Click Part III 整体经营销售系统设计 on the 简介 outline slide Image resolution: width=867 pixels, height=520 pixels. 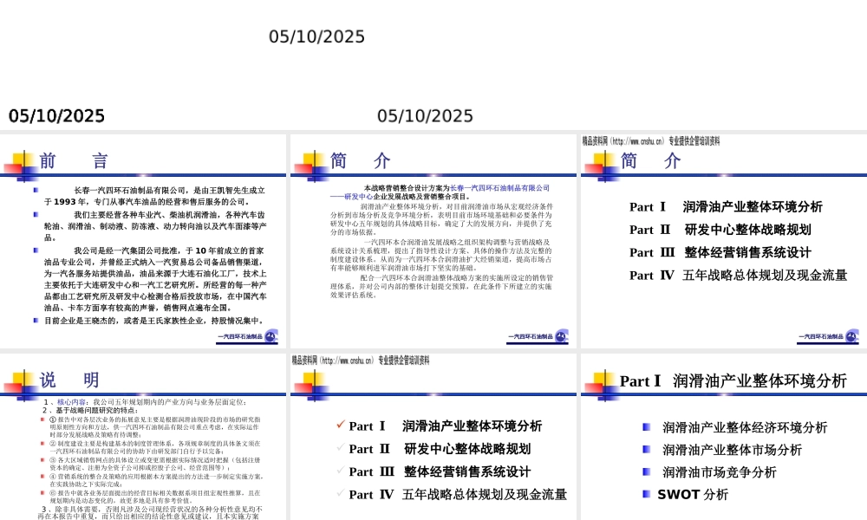pyautogui.click(x=720, y=252)
